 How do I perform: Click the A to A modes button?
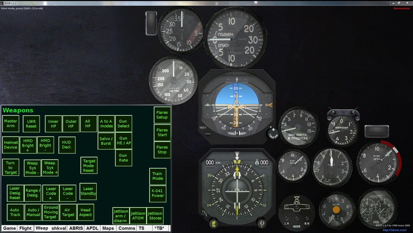[106, 124]
